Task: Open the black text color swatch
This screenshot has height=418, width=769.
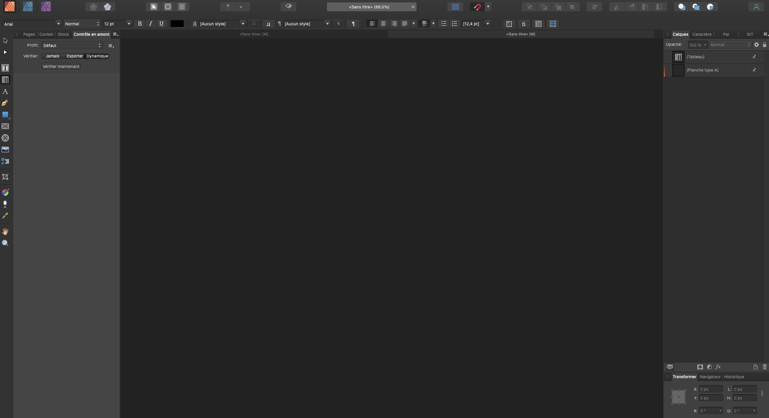Action: click(177, 24)
